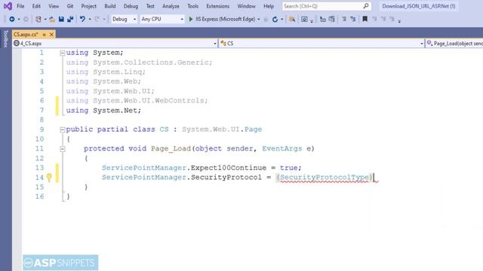This screenshot has height=271, width=483.
Task: Click 'using System.Net;' on line 7
Action: click(103, 111)
